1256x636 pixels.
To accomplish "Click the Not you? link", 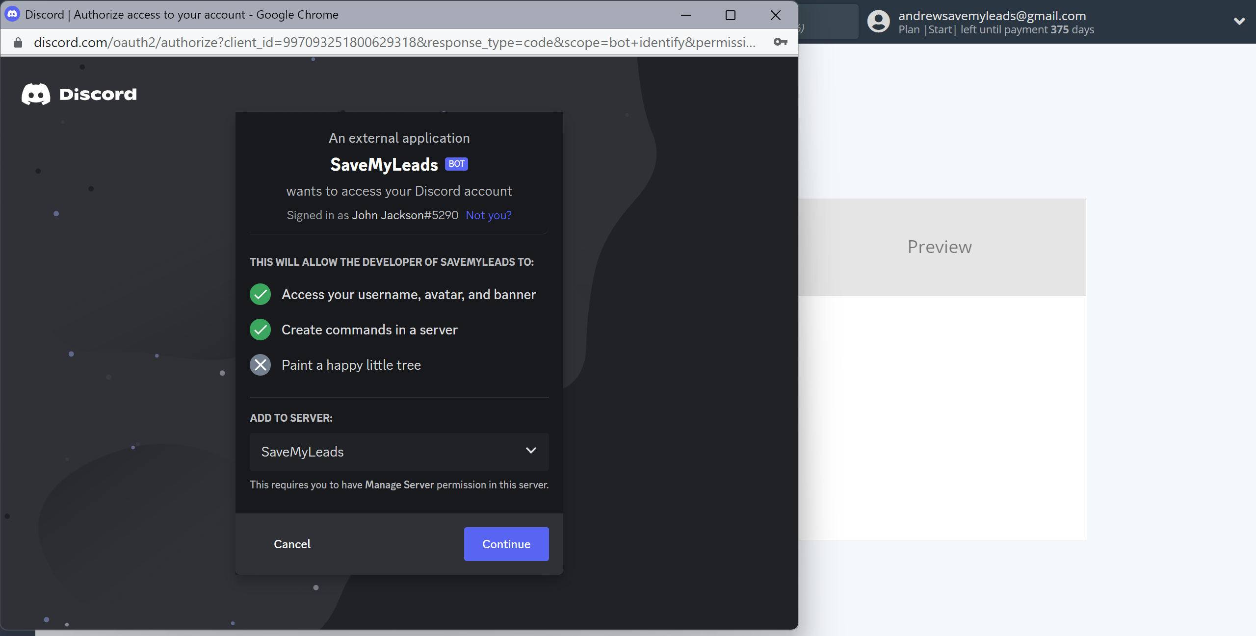I will 489,214.
